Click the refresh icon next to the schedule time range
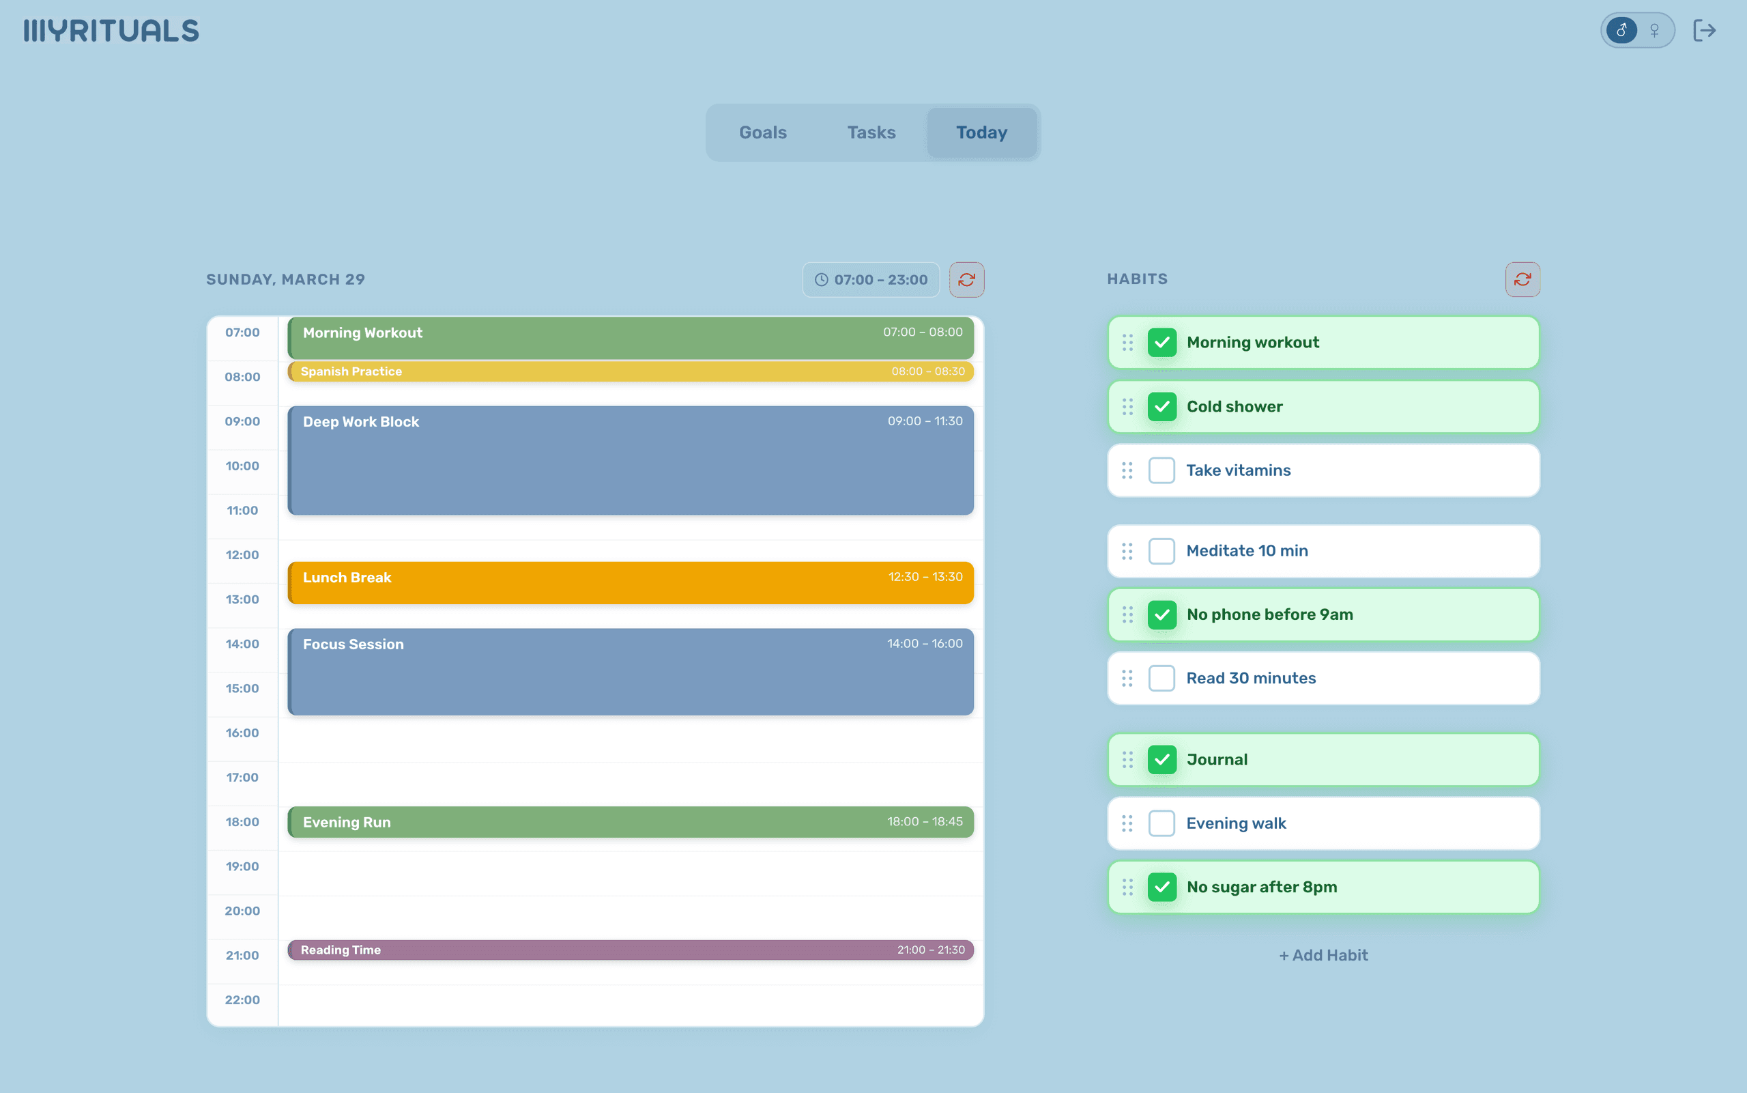The width and height of the screenshot is (1747, 1093). [x=967, y=279]
